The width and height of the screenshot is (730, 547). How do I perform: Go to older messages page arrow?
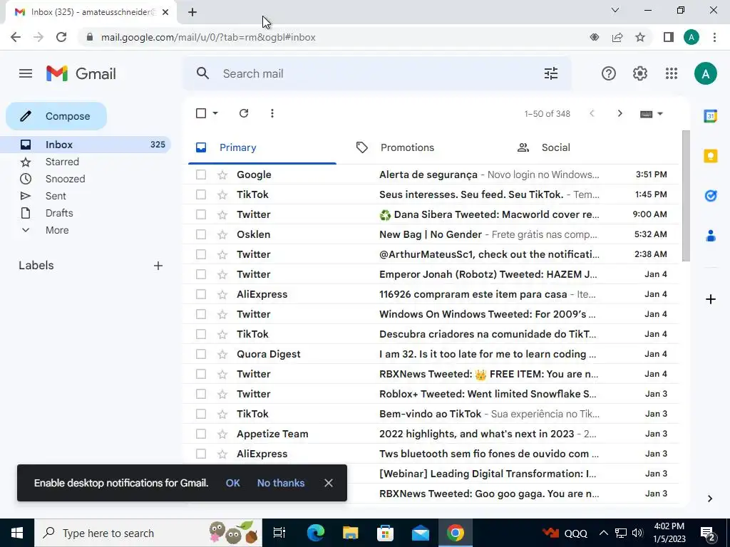click(620, 113)
